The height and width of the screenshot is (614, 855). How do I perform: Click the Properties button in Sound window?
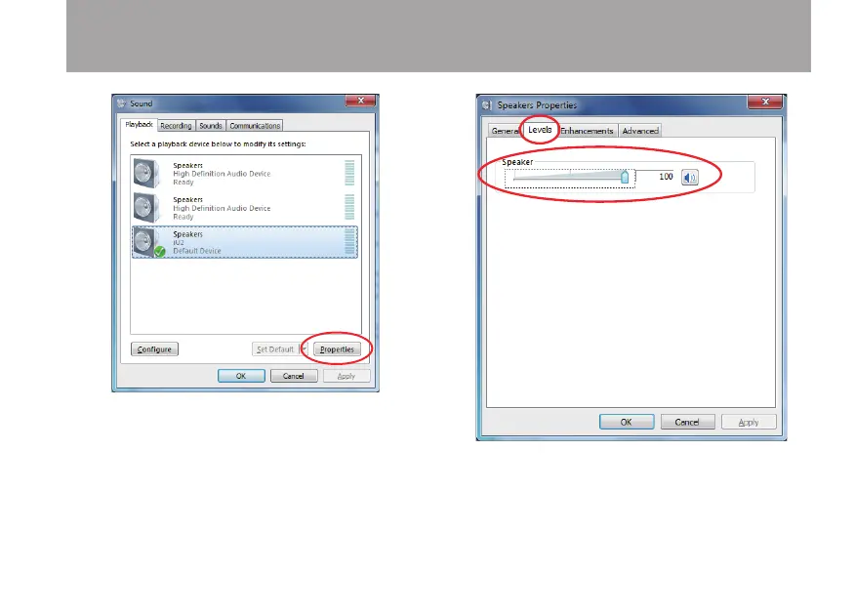pyautogui.click(x=337, y=349)
